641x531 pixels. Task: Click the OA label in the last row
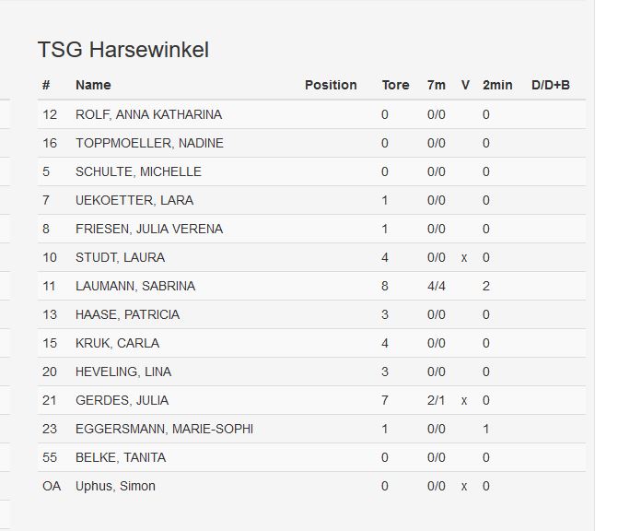52,486
